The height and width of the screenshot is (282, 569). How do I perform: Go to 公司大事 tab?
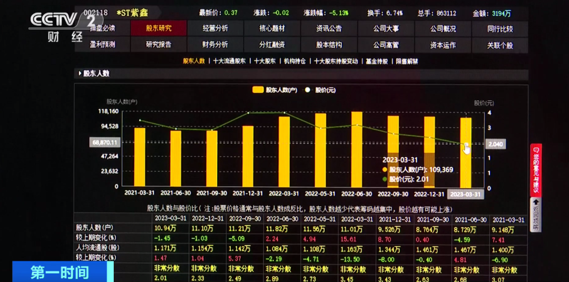click(x=386, y=28)
